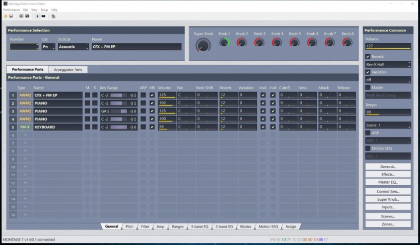Expand the Scene 1 dropdown

point(388,125)
